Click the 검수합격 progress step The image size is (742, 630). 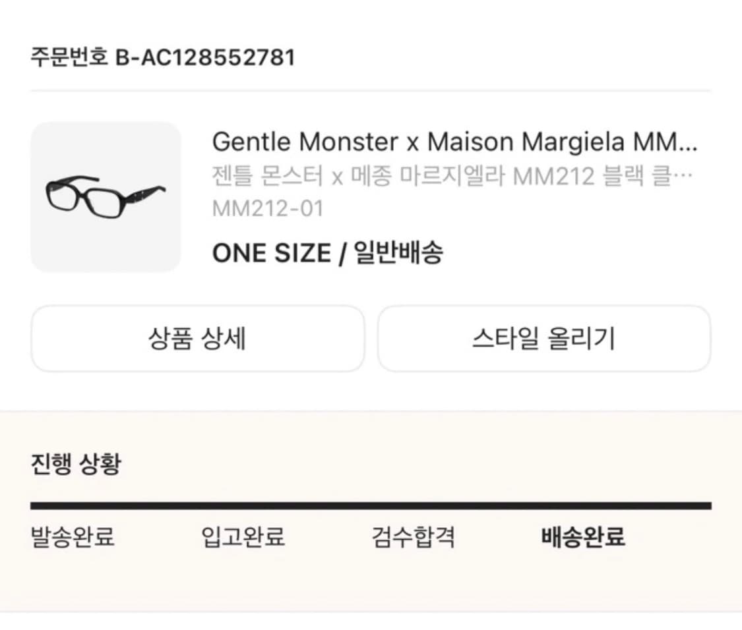[x=415, y=537]
